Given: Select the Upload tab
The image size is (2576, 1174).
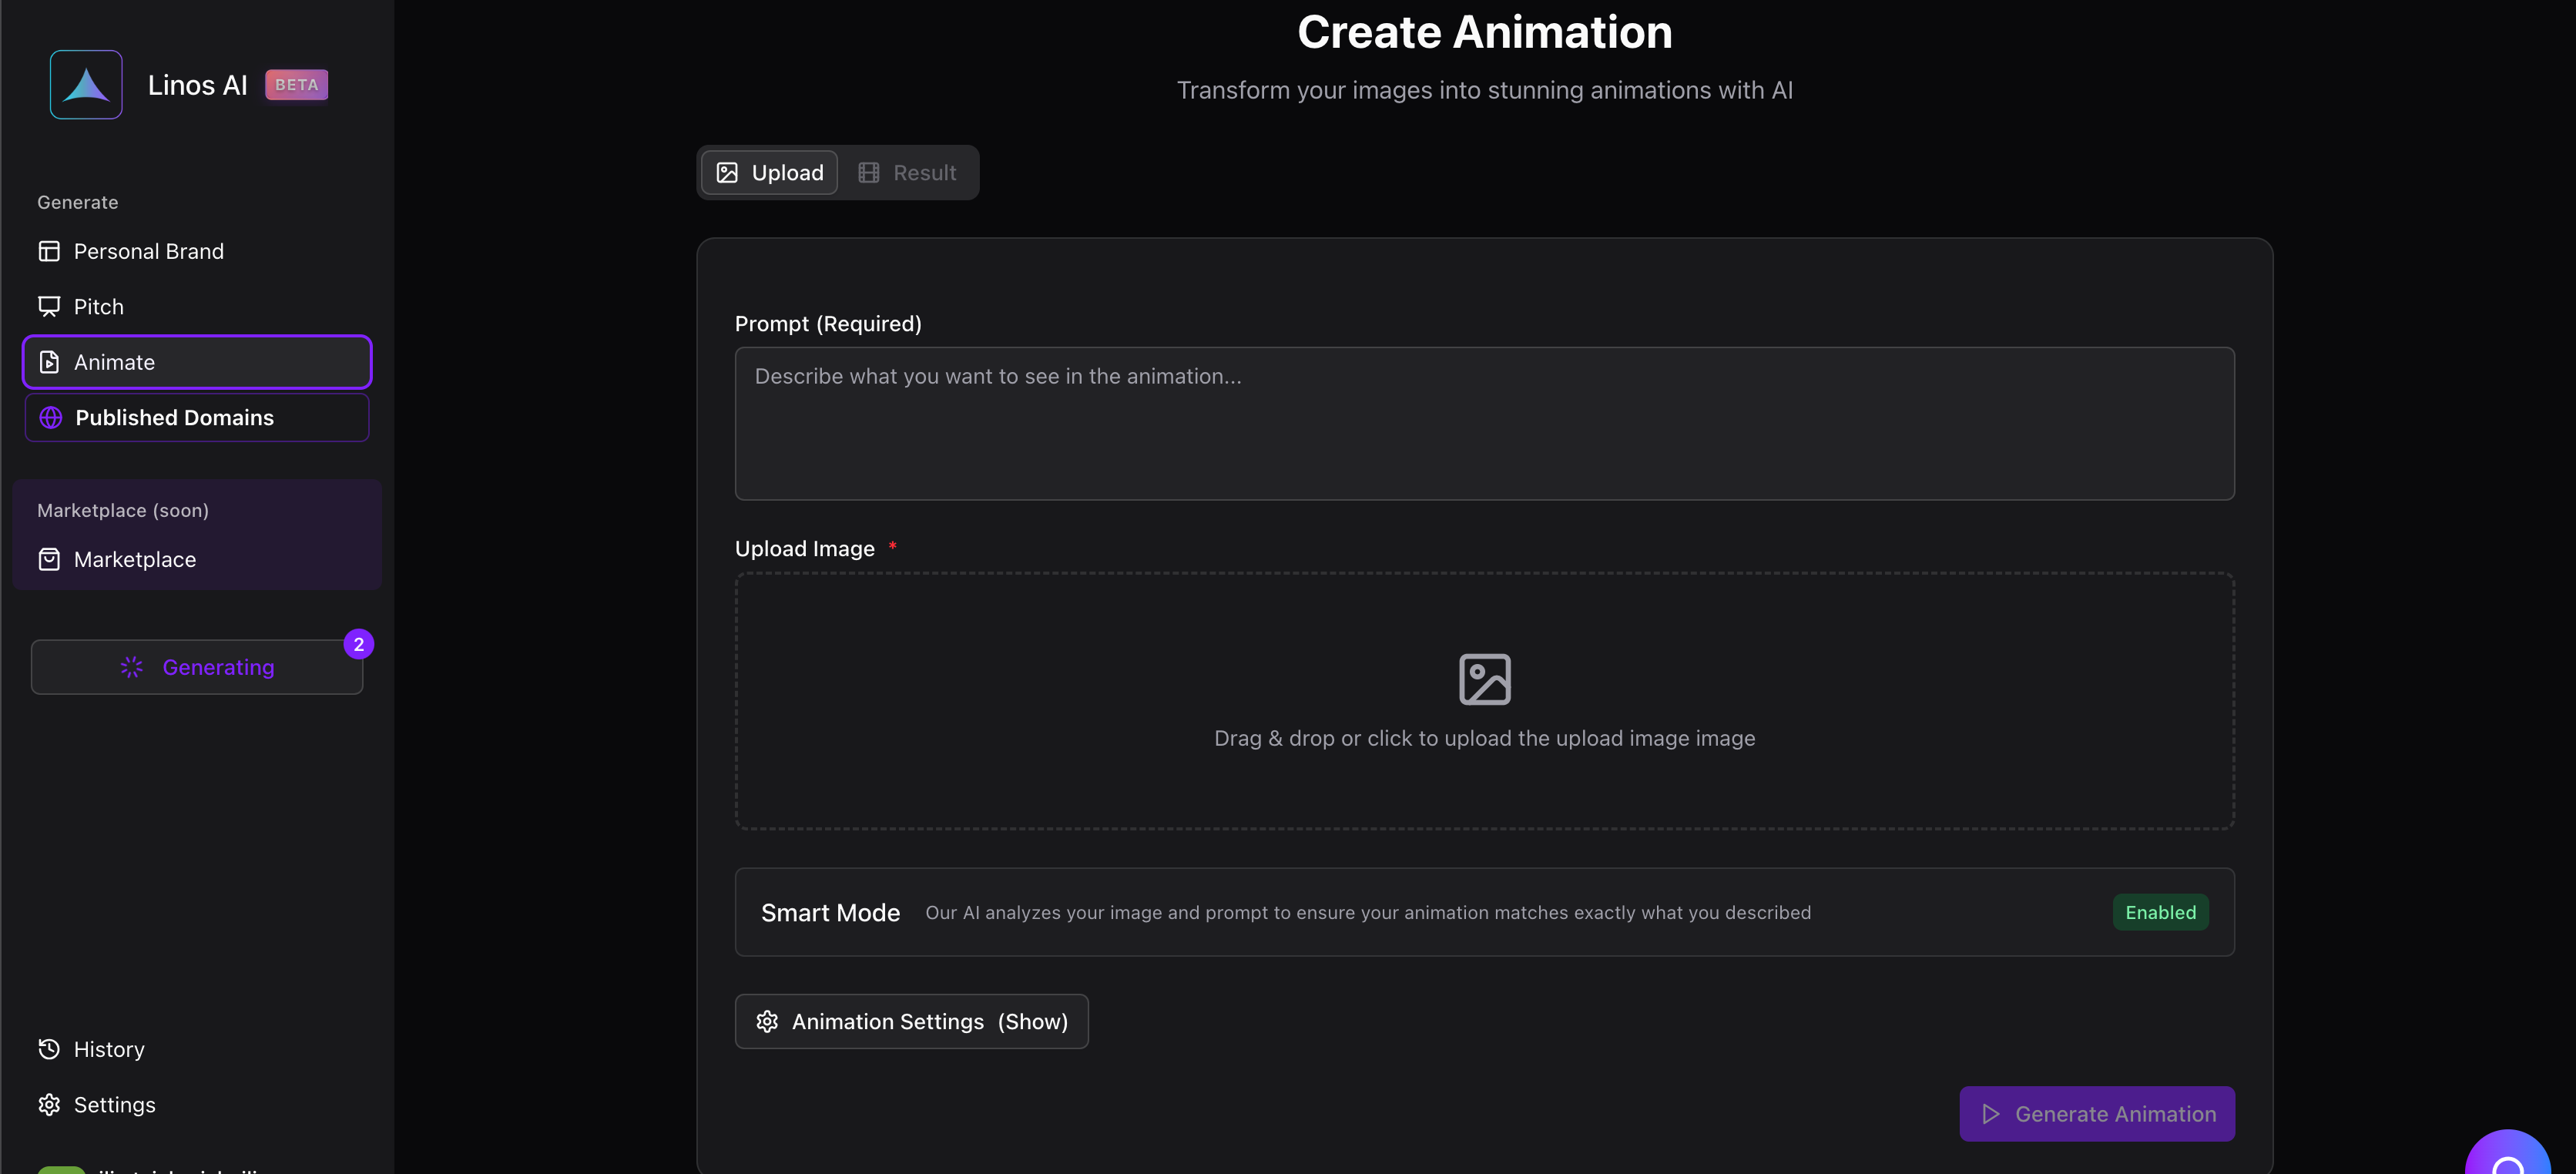Looking at the screenshot, I should tap(770, 173).
